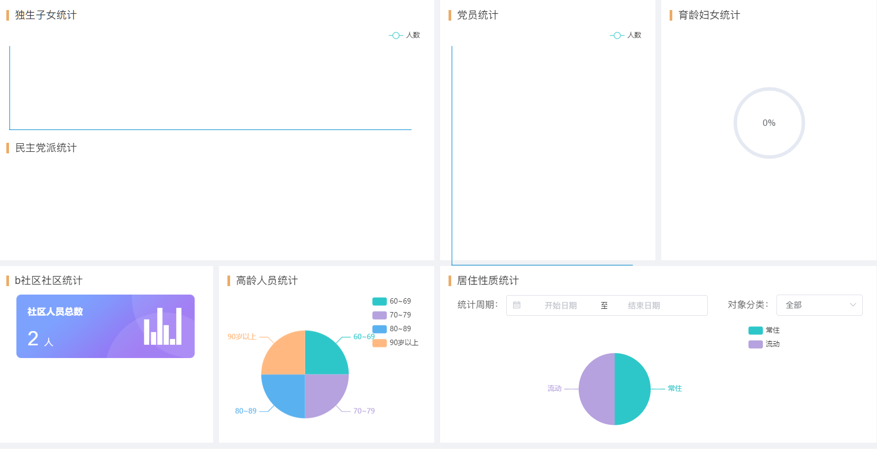The width and height of the screenshot is (877, 449).
Task: Hide the 80~89 series via legend
Action: point(391,329)
